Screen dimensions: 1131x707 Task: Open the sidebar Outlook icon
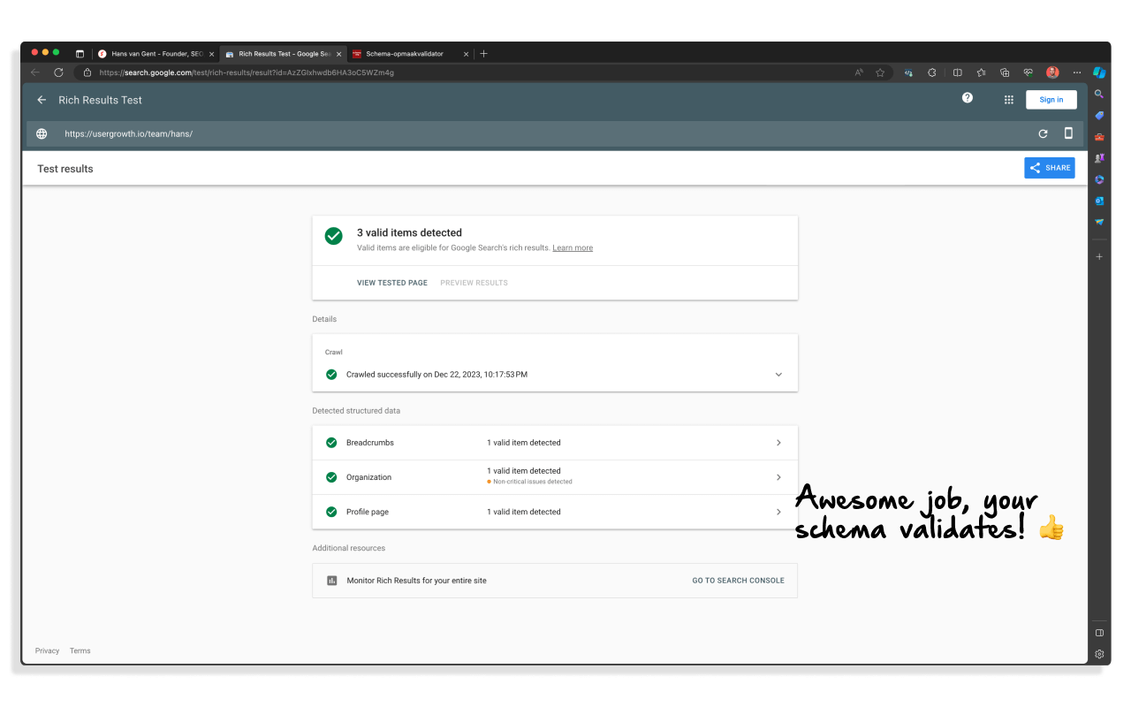point(1099,201)
